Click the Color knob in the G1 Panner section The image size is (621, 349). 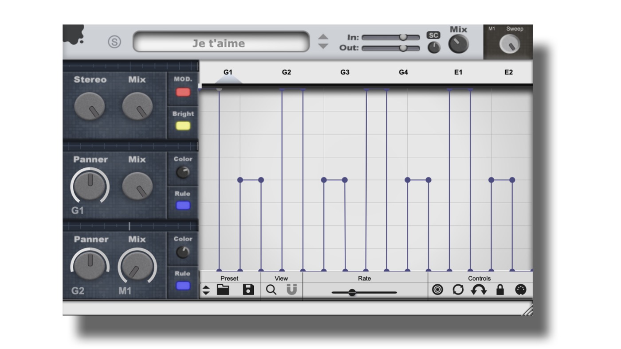[183, 173]
